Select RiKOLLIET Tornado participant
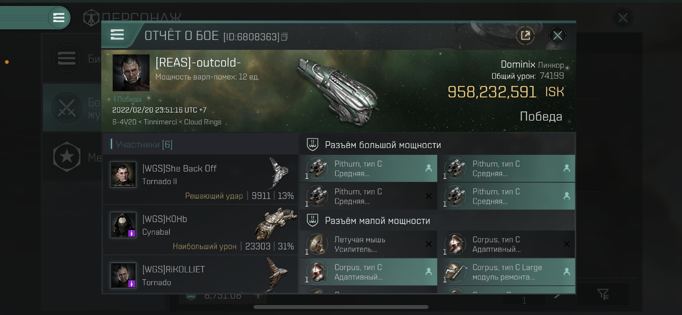The width and height of the screenshot is (682, 315). click(200, 275)
